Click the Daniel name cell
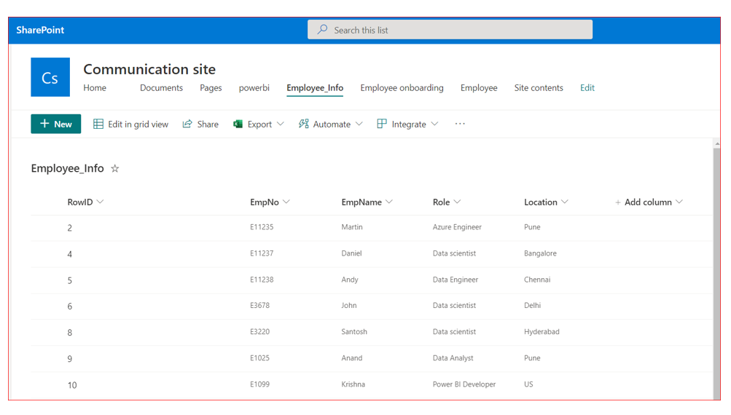 pos(351,253)
